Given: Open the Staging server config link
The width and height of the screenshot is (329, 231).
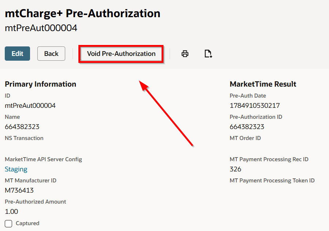Looking at the screenshot, I should [x=16, y=169].
